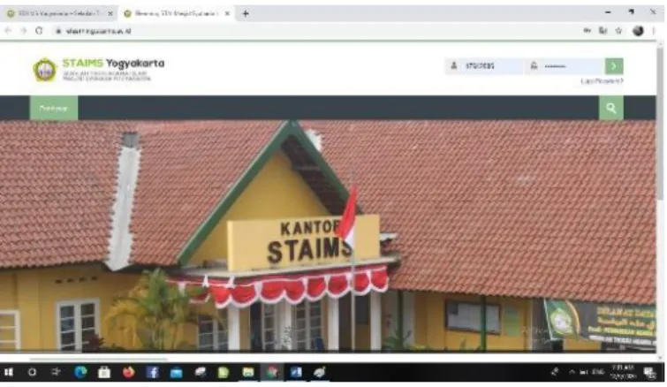667x387 pixels.
Task: Click the green highlighted navigation menu item
Action: point(54,108)
